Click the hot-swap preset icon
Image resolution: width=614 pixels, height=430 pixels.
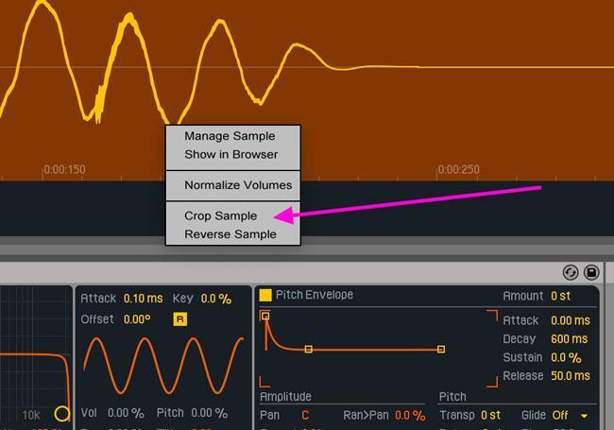(571, 272)
